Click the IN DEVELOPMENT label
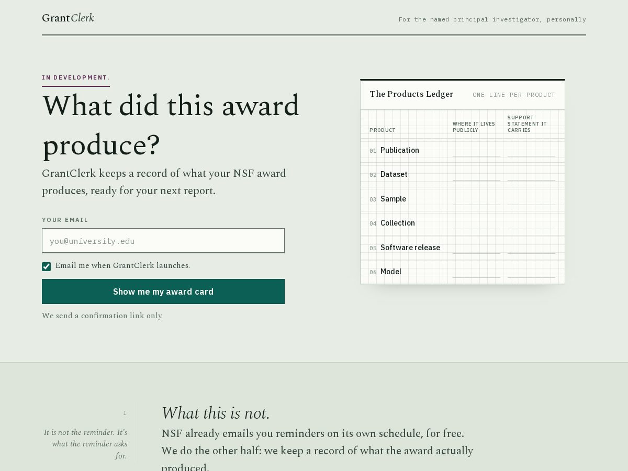The width and height of the screenshot is (628, 471). pyautogui.click(x=76, y=77)
